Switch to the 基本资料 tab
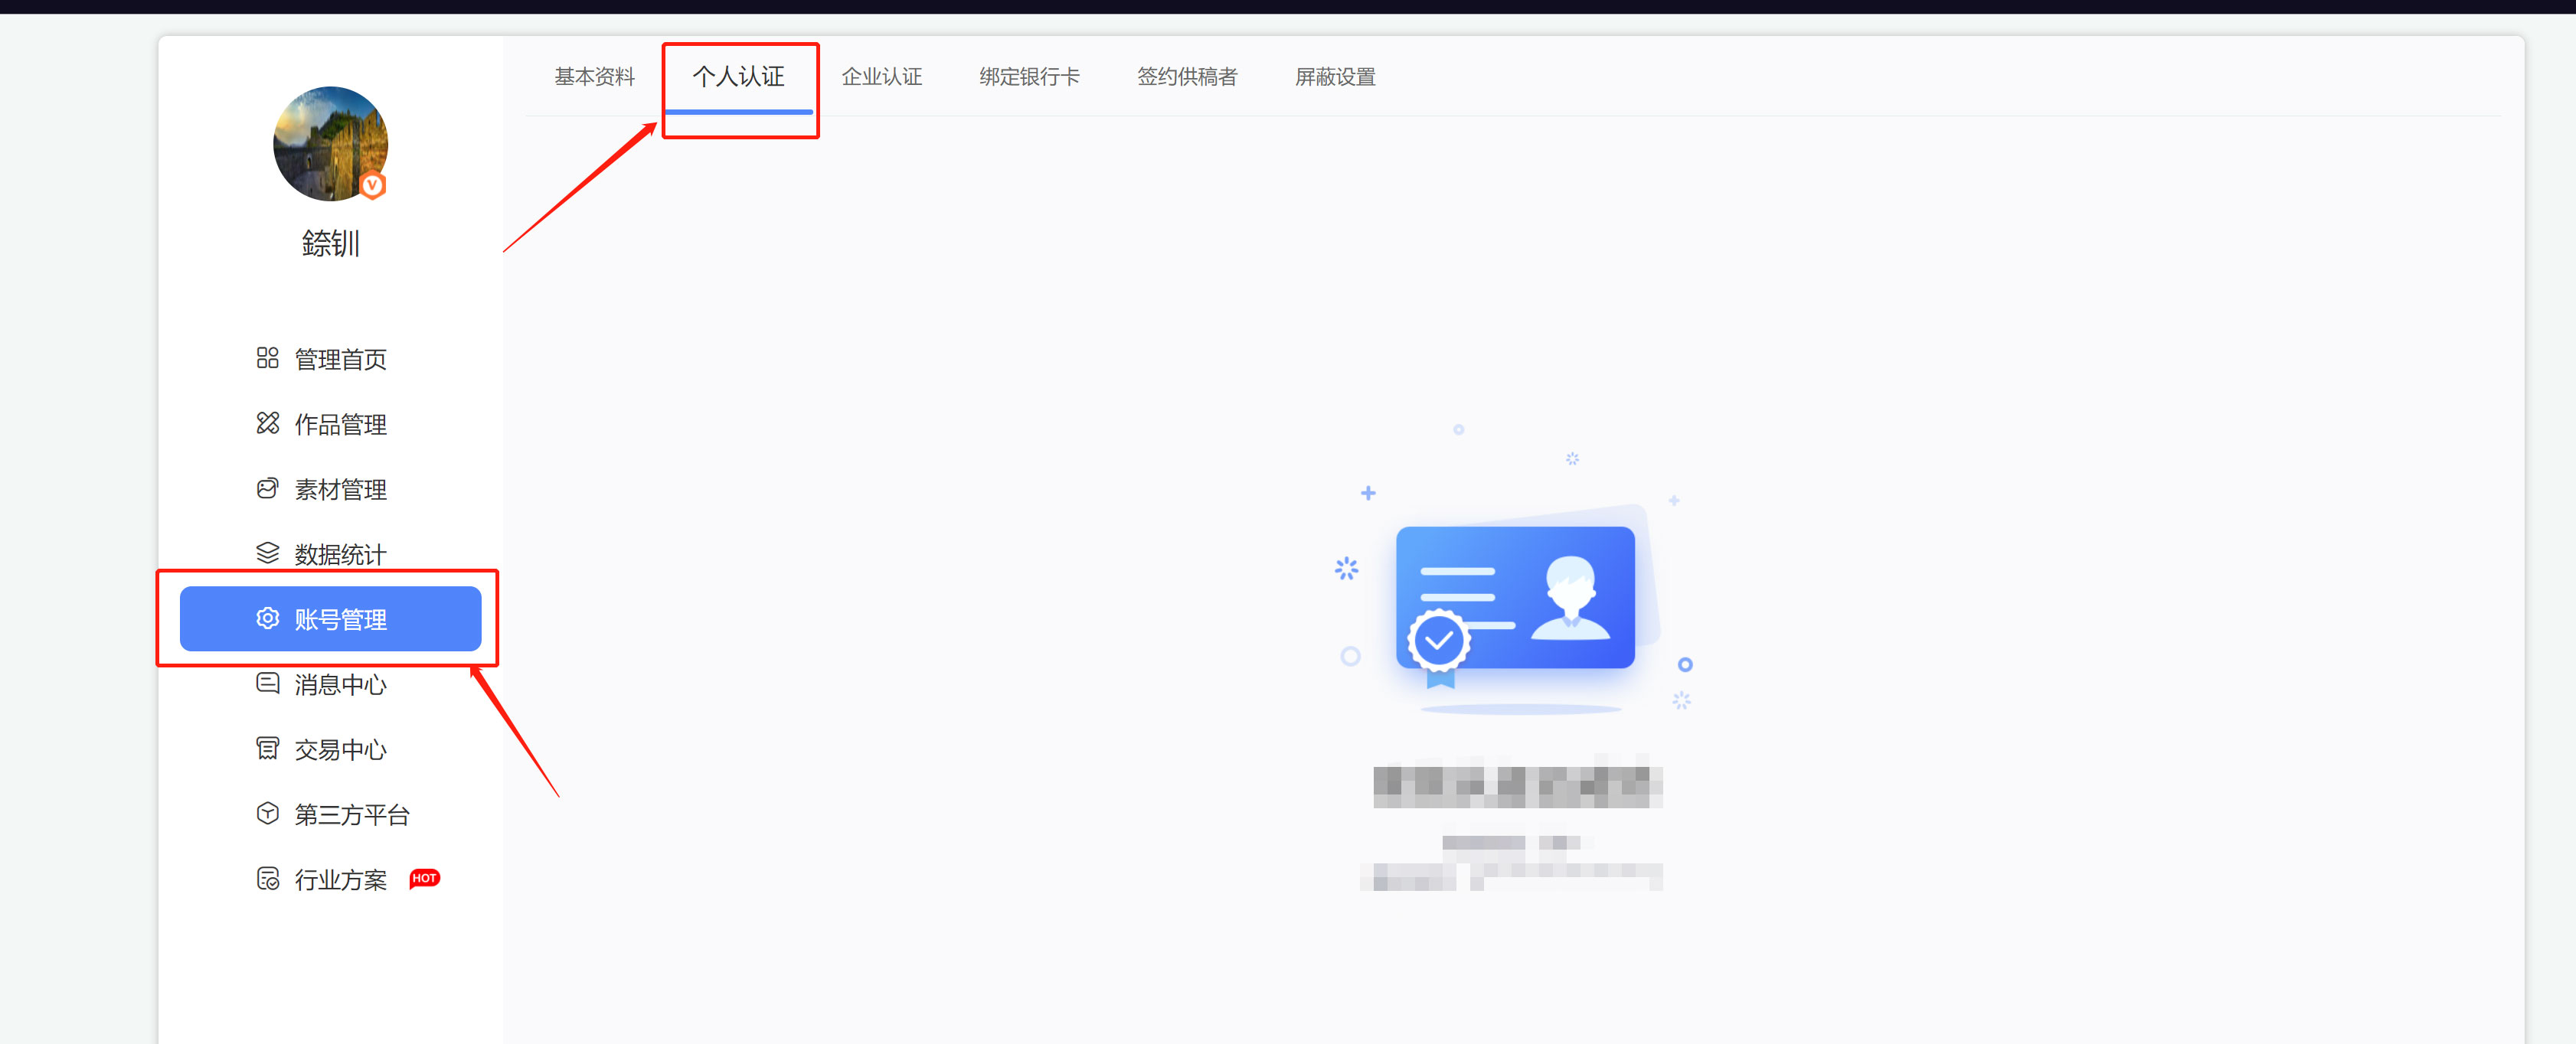Screen dimensions: 2576x1044 (x=594, y=77)
